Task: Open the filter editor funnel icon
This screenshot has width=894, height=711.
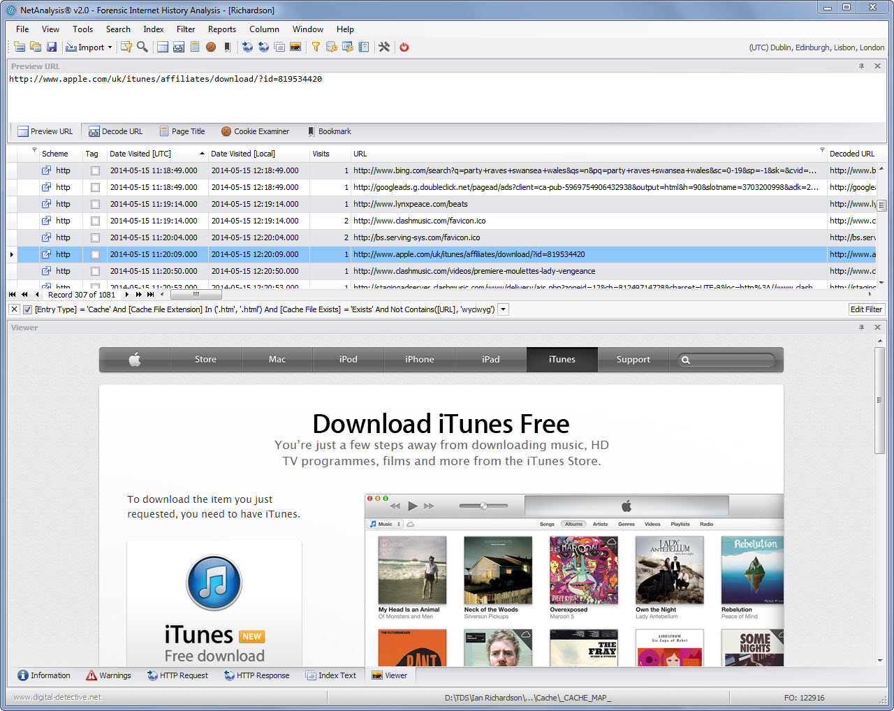Action: [126, 47]
